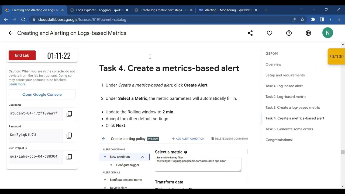Go to the Overview section
Image resolution: width=345 pixels, height=194 pixels.
[273, 64]
